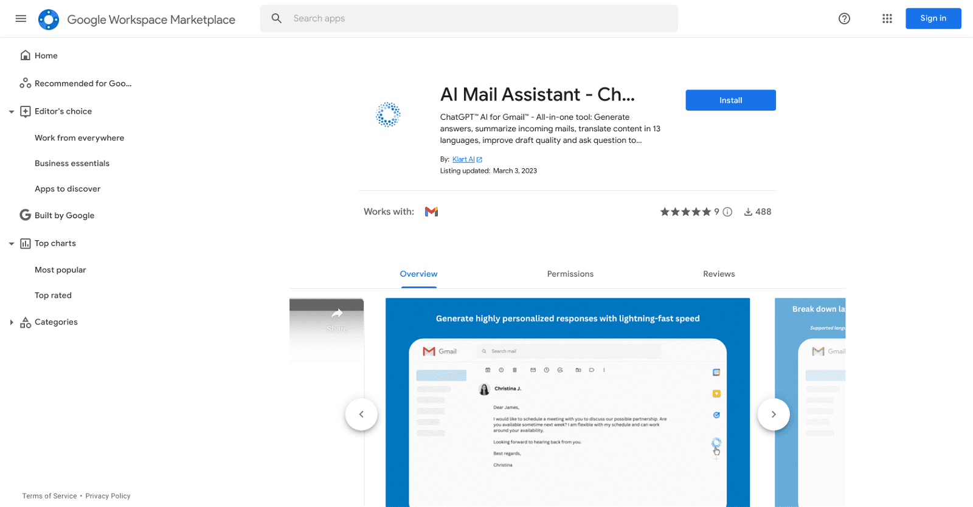Open Built by Google list
This screenshot has width=973, height=507.
click(x=64, y=215)
